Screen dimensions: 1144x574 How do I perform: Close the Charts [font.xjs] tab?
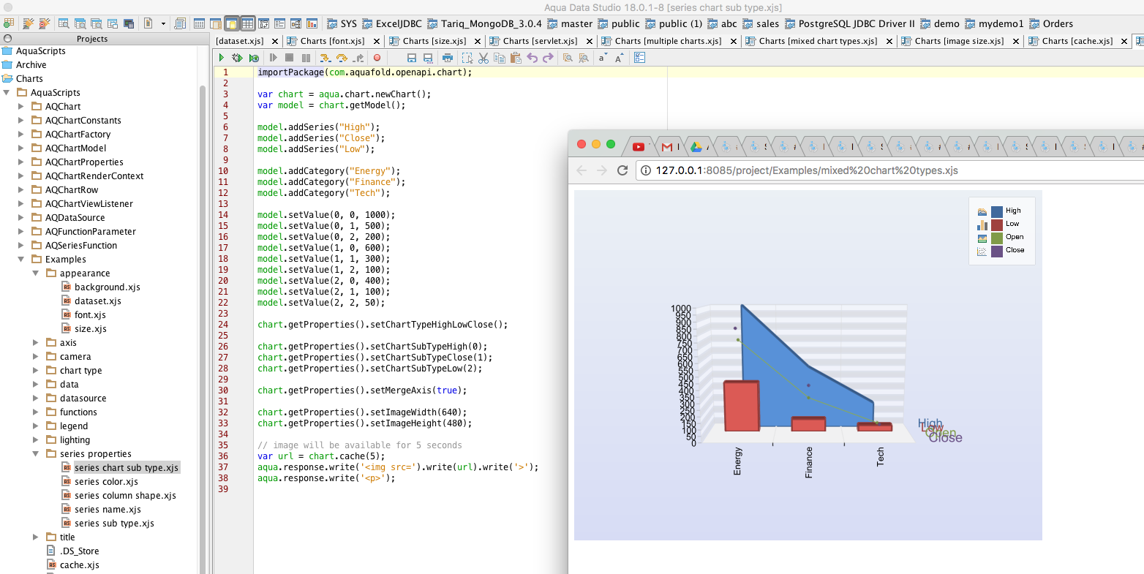coord(377,42)
